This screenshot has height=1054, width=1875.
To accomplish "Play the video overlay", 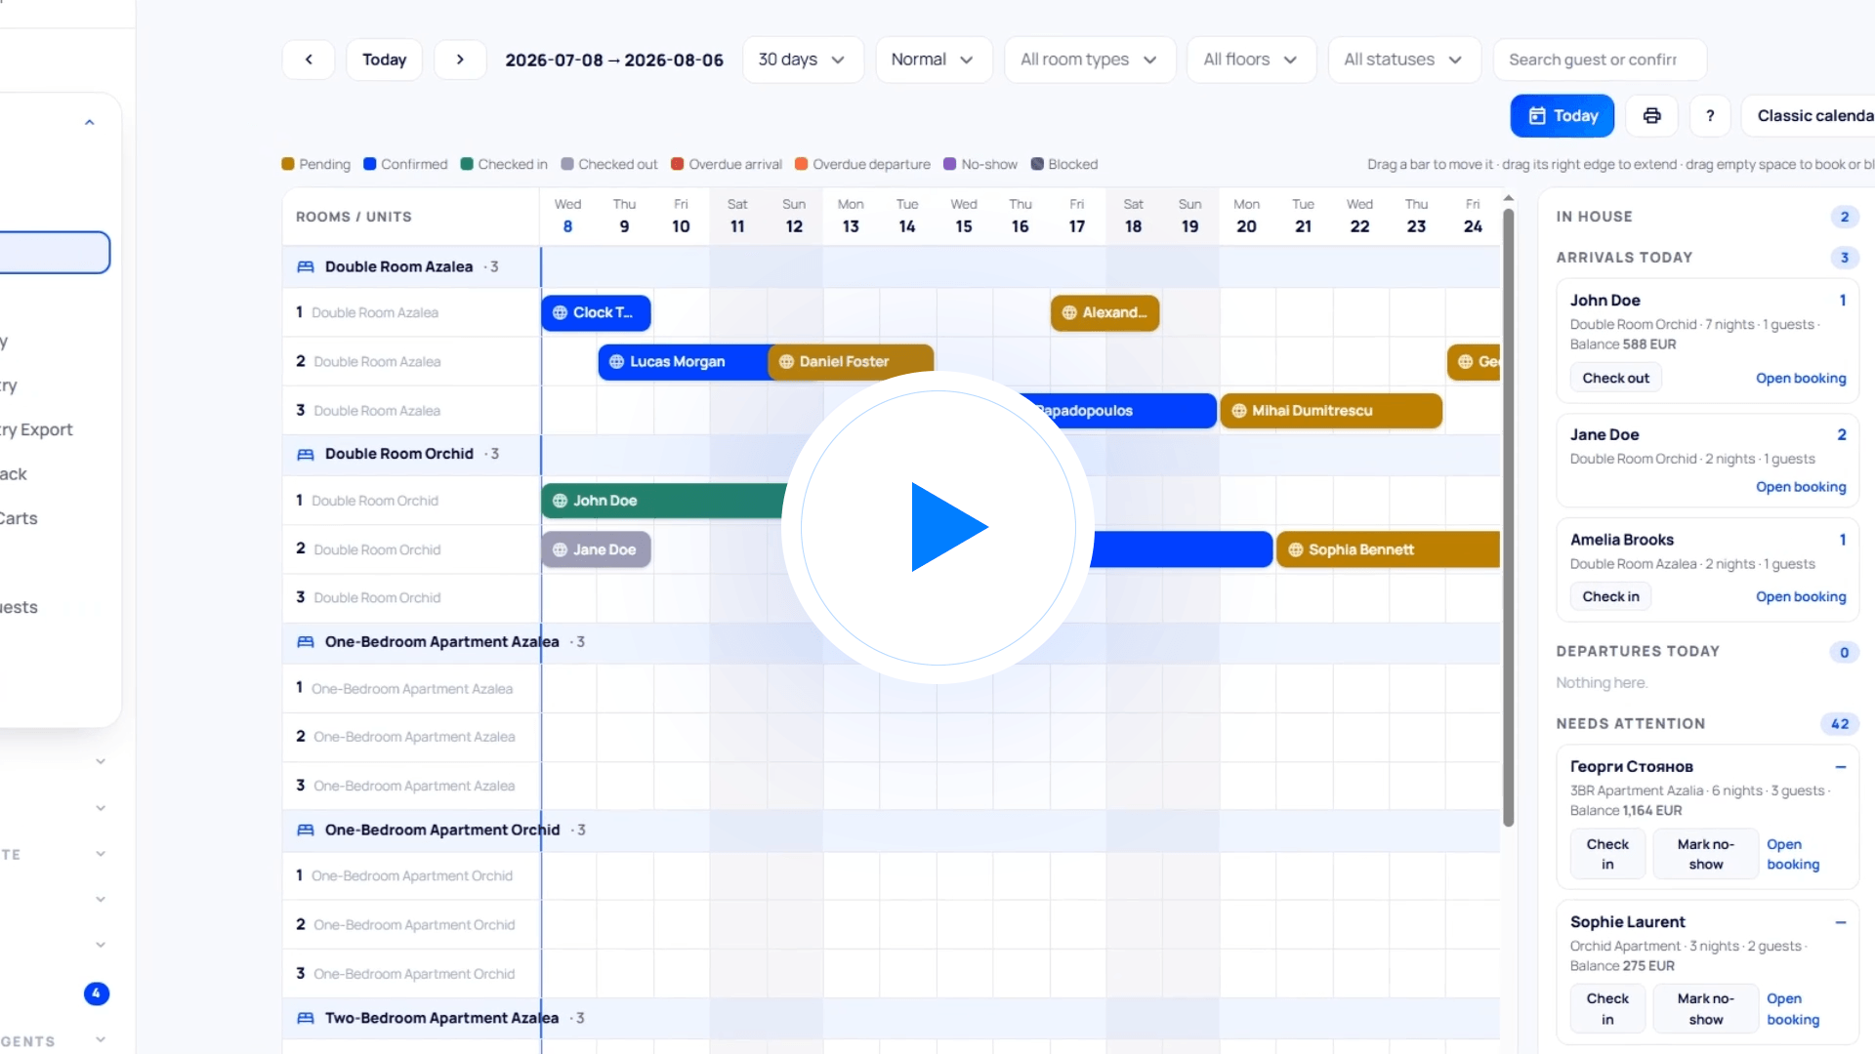I will click(x=938, y=527).
